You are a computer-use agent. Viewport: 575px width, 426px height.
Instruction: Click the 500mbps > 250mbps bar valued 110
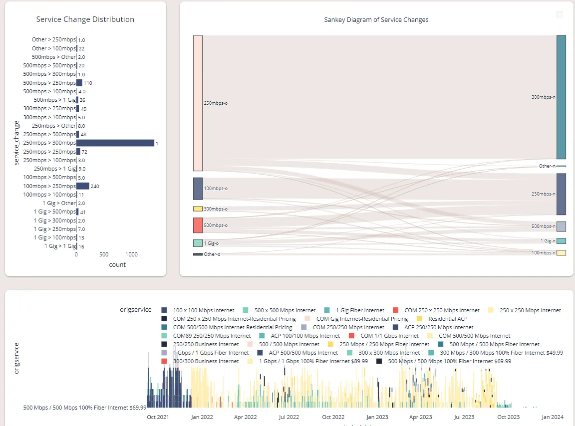[79, 83]
